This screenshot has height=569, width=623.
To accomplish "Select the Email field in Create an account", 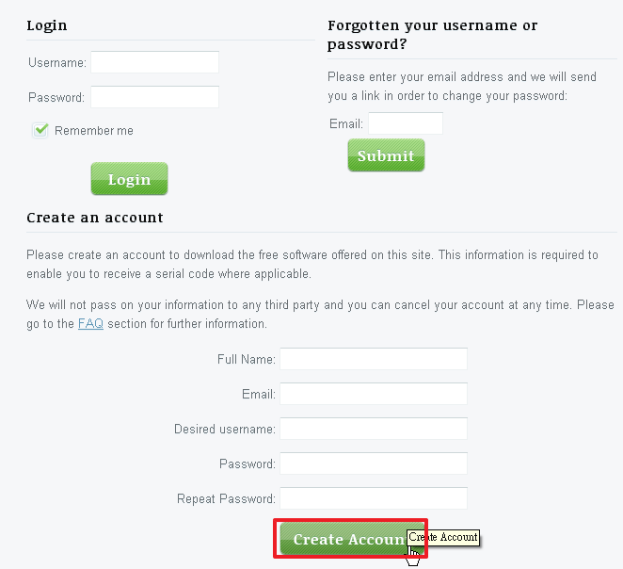I will [x=374, y=394].
